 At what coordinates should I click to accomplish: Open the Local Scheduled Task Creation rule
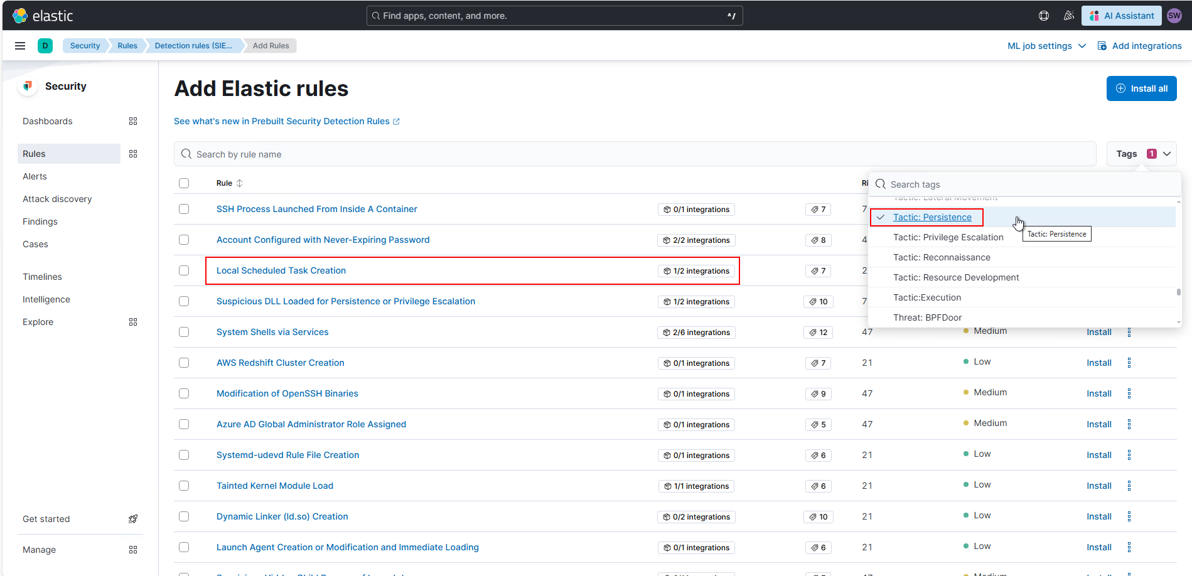pos(281,270)
